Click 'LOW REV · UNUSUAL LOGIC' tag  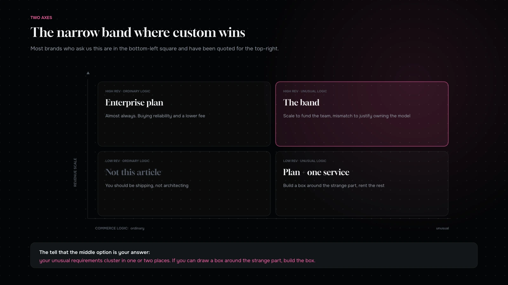pos(304,161)
